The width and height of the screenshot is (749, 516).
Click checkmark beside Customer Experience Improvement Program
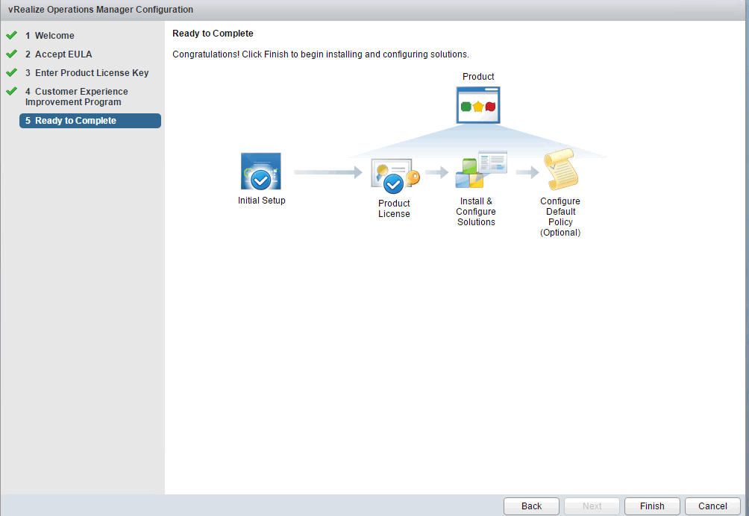click(x=11, y=91)
